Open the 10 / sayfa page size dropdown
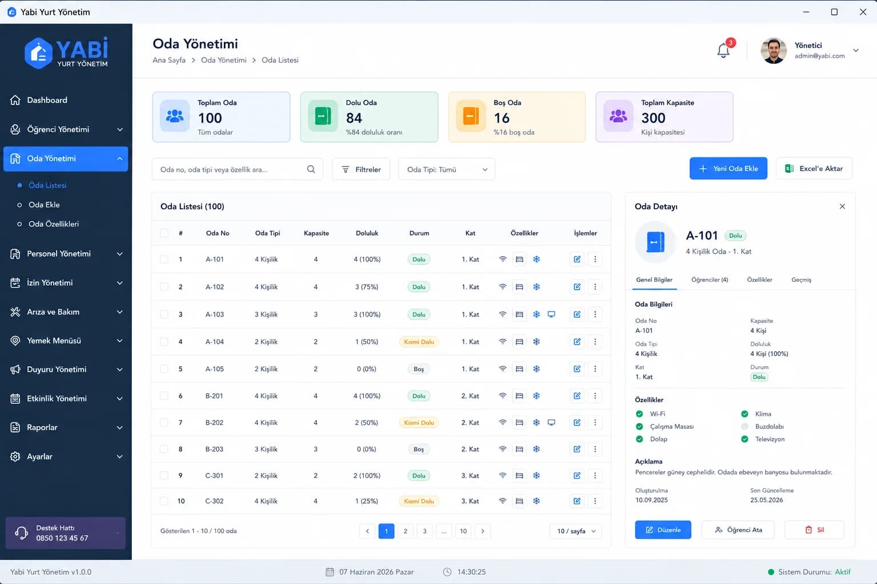877x584 pixels. (x=576, y=531)
